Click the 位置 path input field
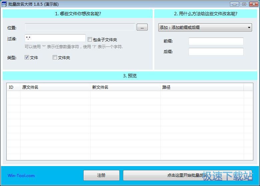 tap(80, 27)
